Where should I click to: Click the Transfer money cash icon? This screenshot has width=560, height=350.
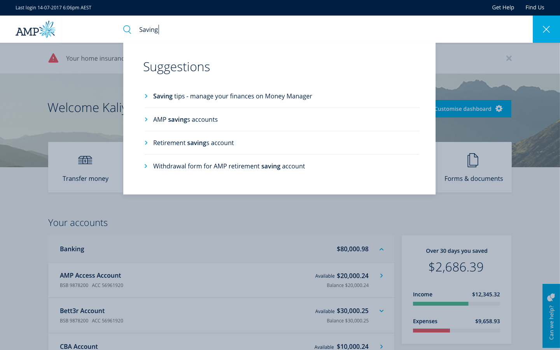pos(85,160)
